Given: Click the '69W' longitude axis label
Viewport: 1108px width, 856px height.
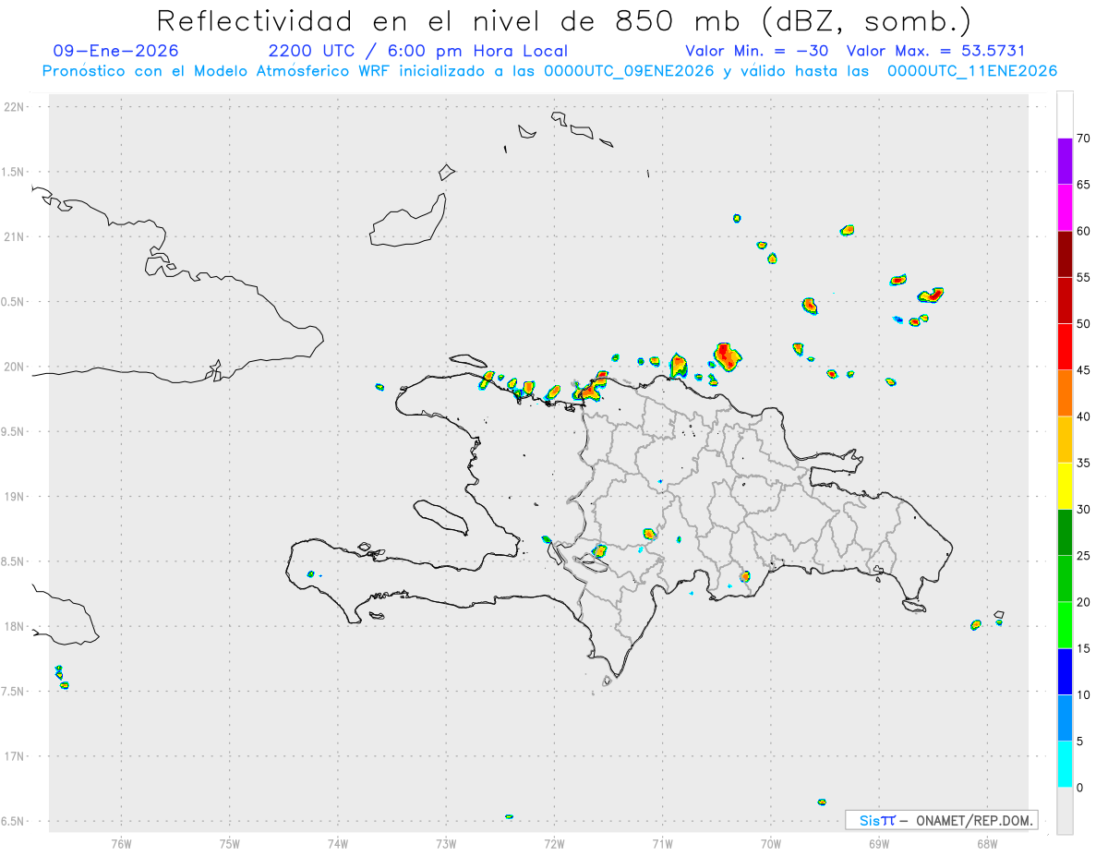Looking at the screenshot, I should coord(879,844).
